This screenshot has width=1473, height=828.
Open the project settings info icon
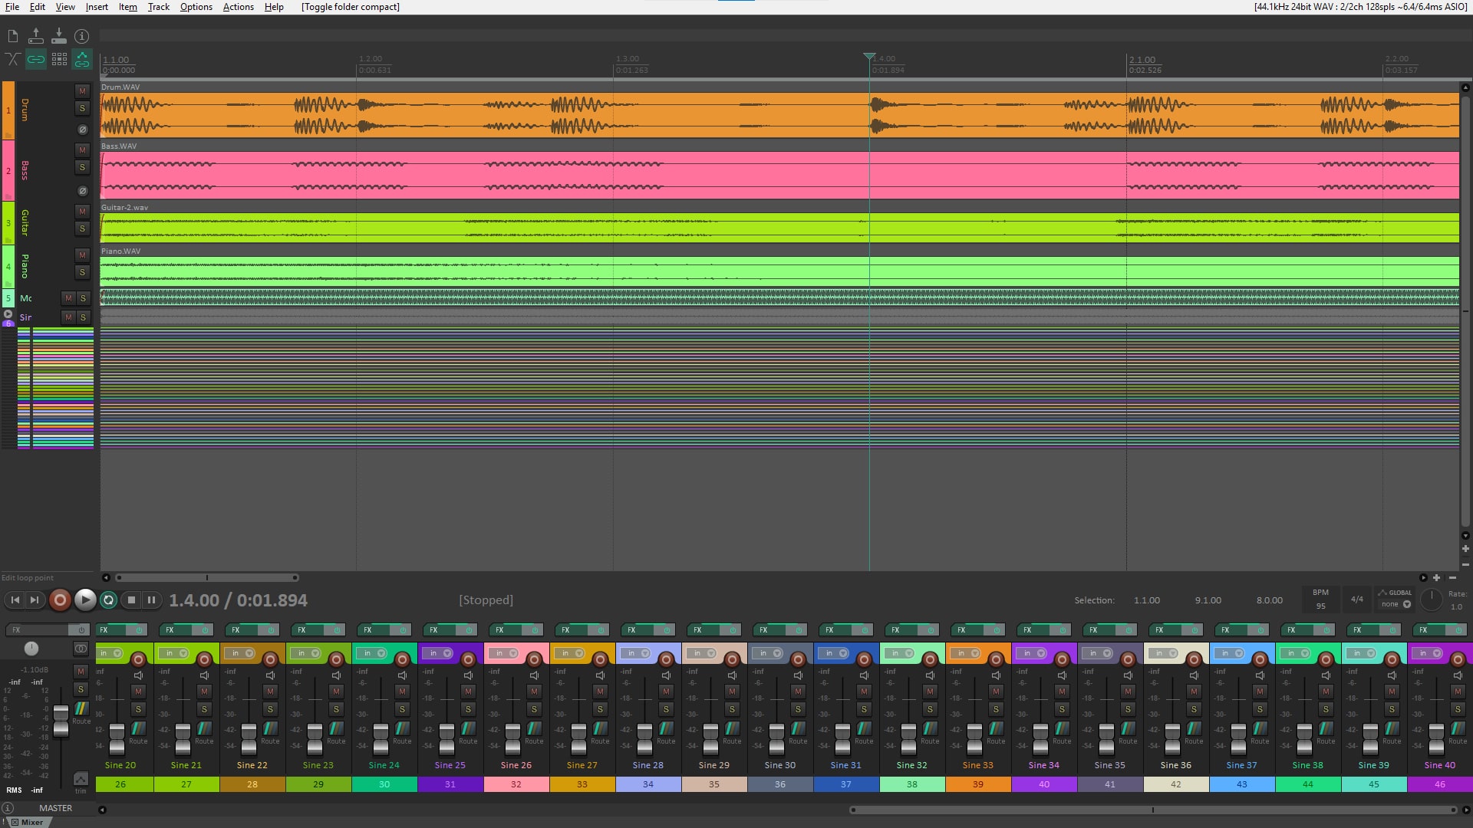point(81,36)
